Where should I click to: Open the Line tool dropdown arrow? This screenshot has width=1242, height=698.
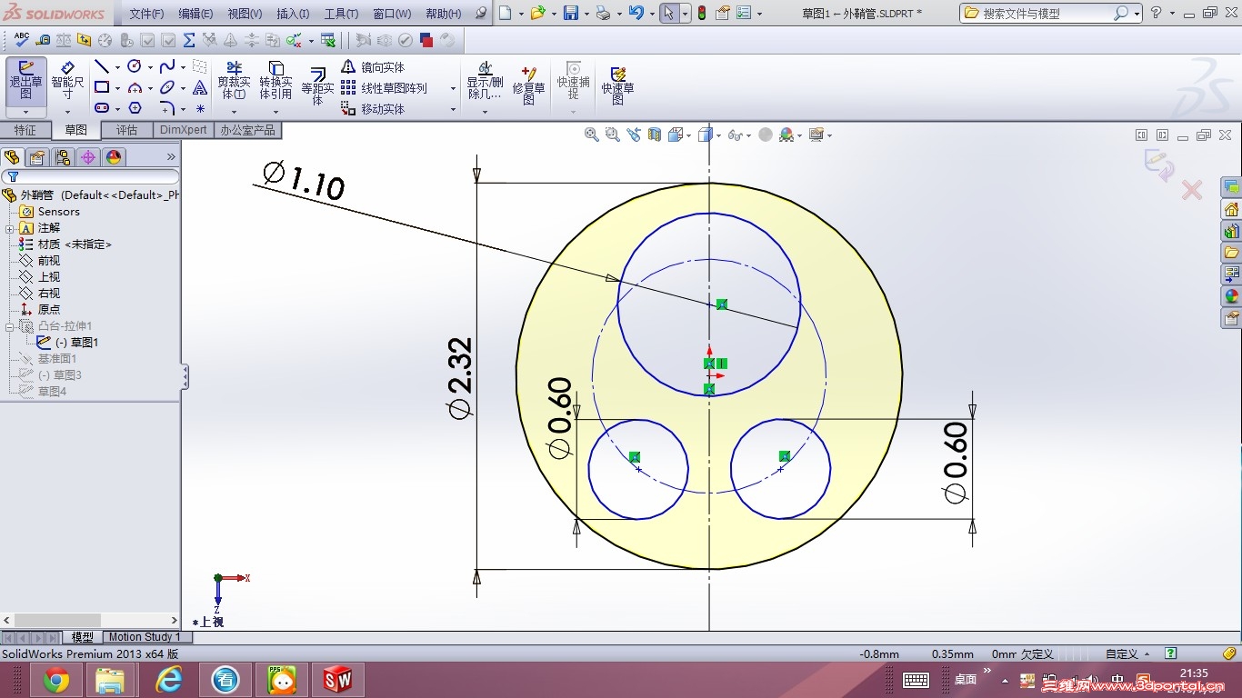coord(117,67)
